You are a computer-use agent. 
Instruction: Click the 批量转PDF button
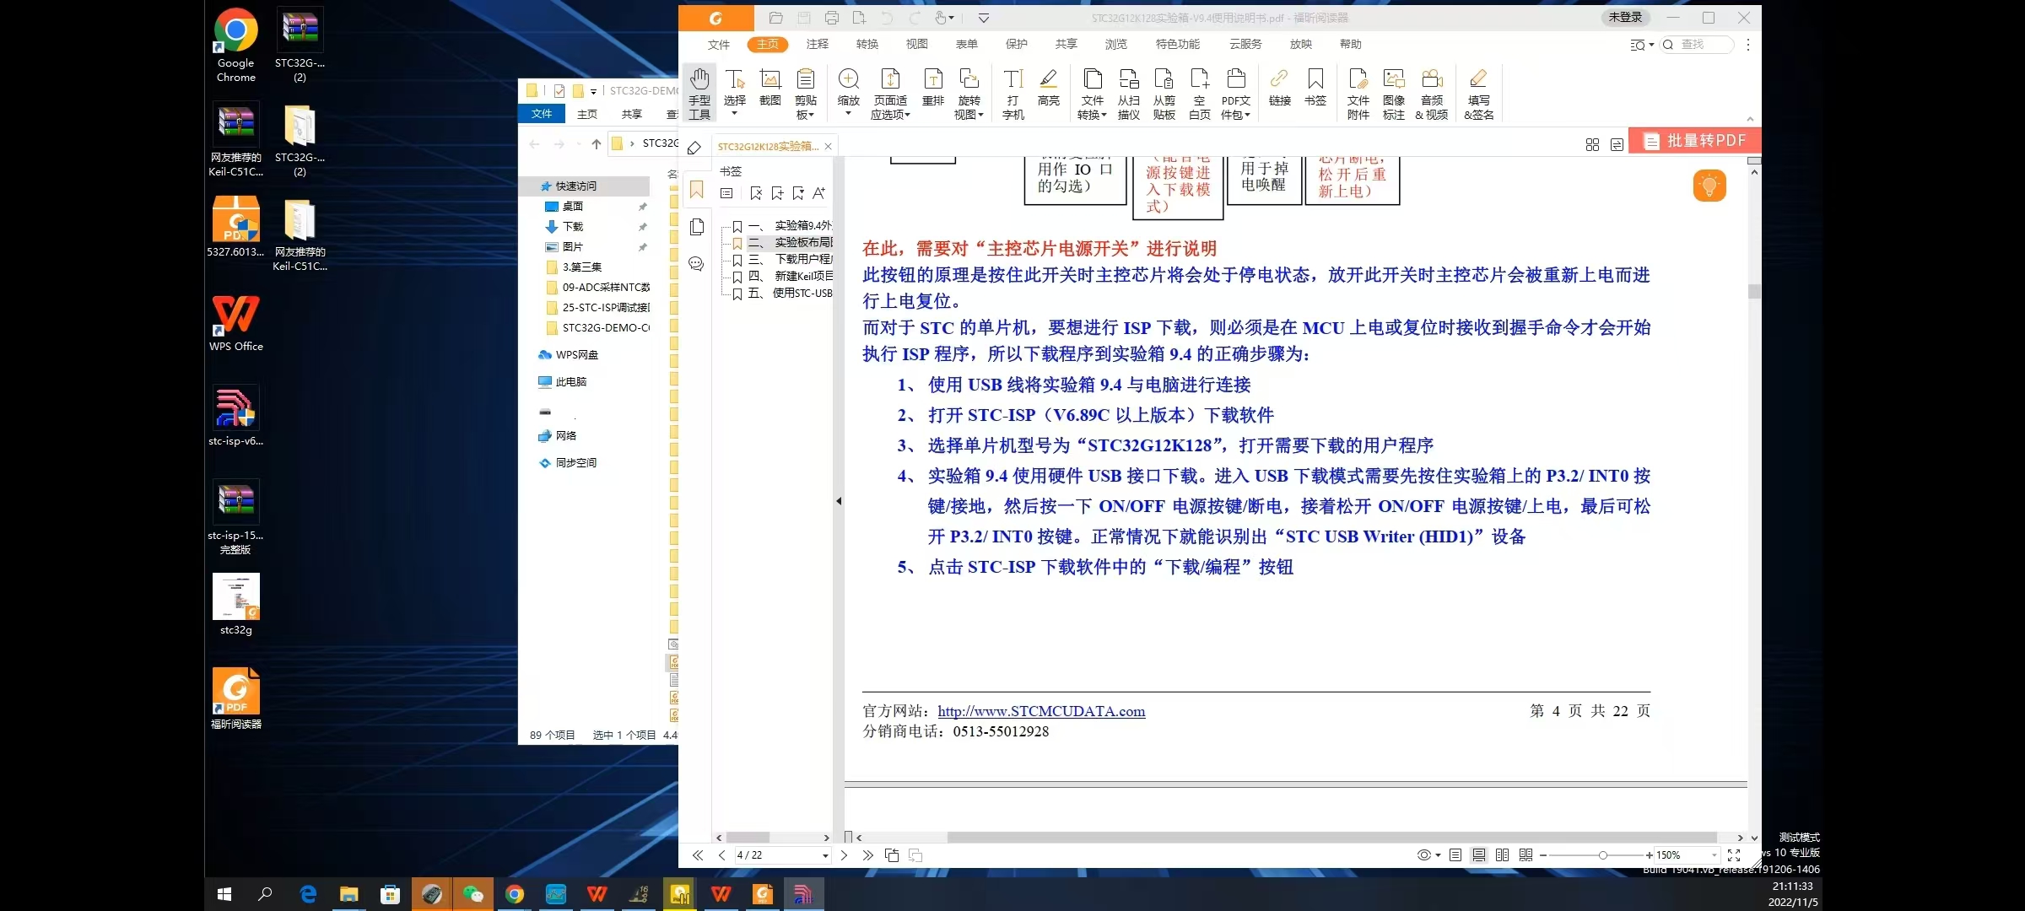(1695, 141)
